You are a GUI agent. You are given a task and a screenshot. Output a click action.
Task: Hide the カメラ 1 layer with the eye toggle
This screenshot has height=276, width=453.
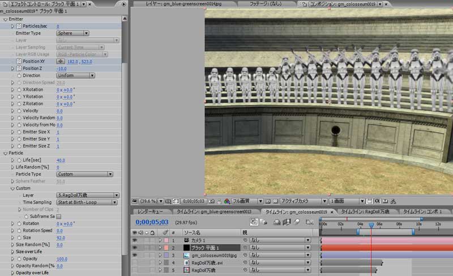pos(136,240)
